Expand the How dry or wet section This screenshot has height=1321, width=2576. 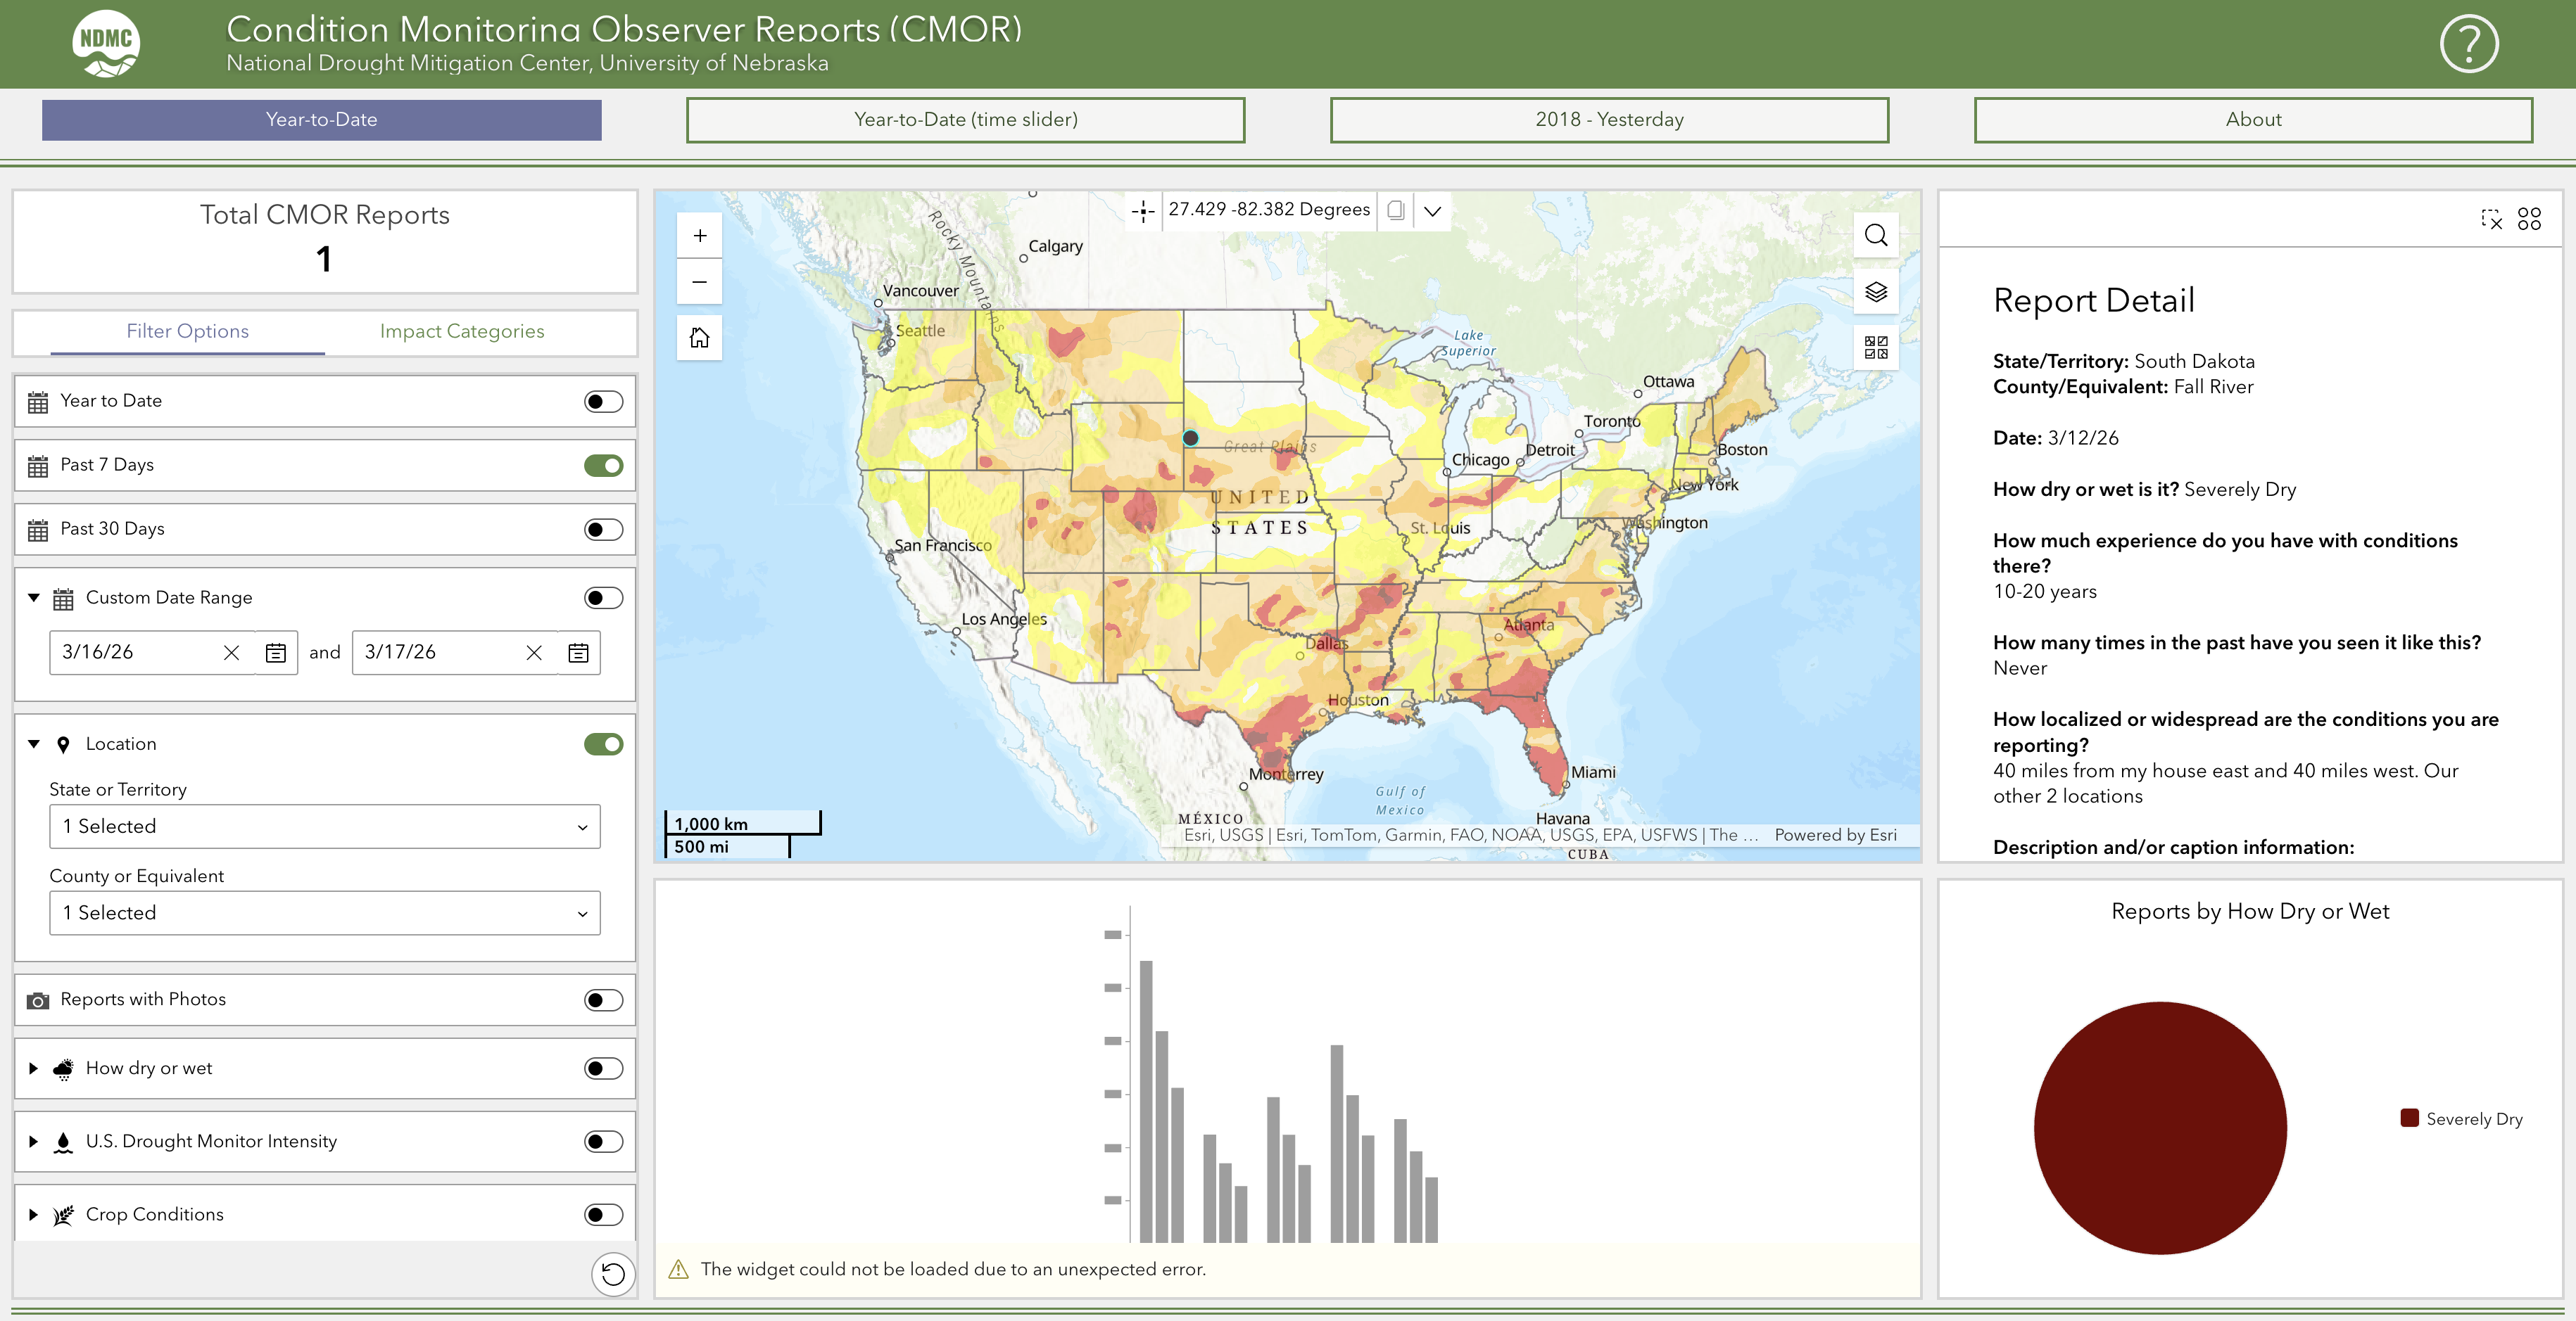pyautogui.click(x=34, y=1068)
